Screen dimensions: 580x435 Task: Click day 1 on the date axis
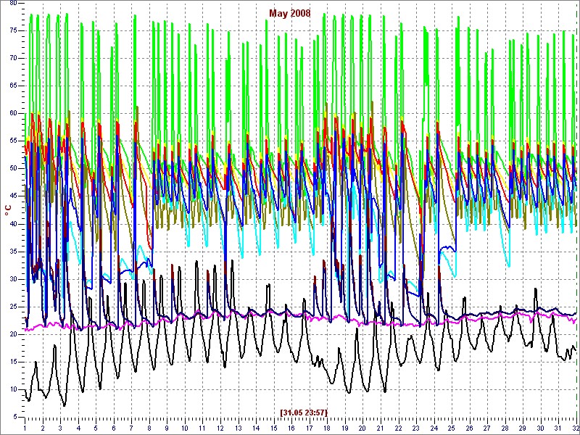(x=25, y=428)
